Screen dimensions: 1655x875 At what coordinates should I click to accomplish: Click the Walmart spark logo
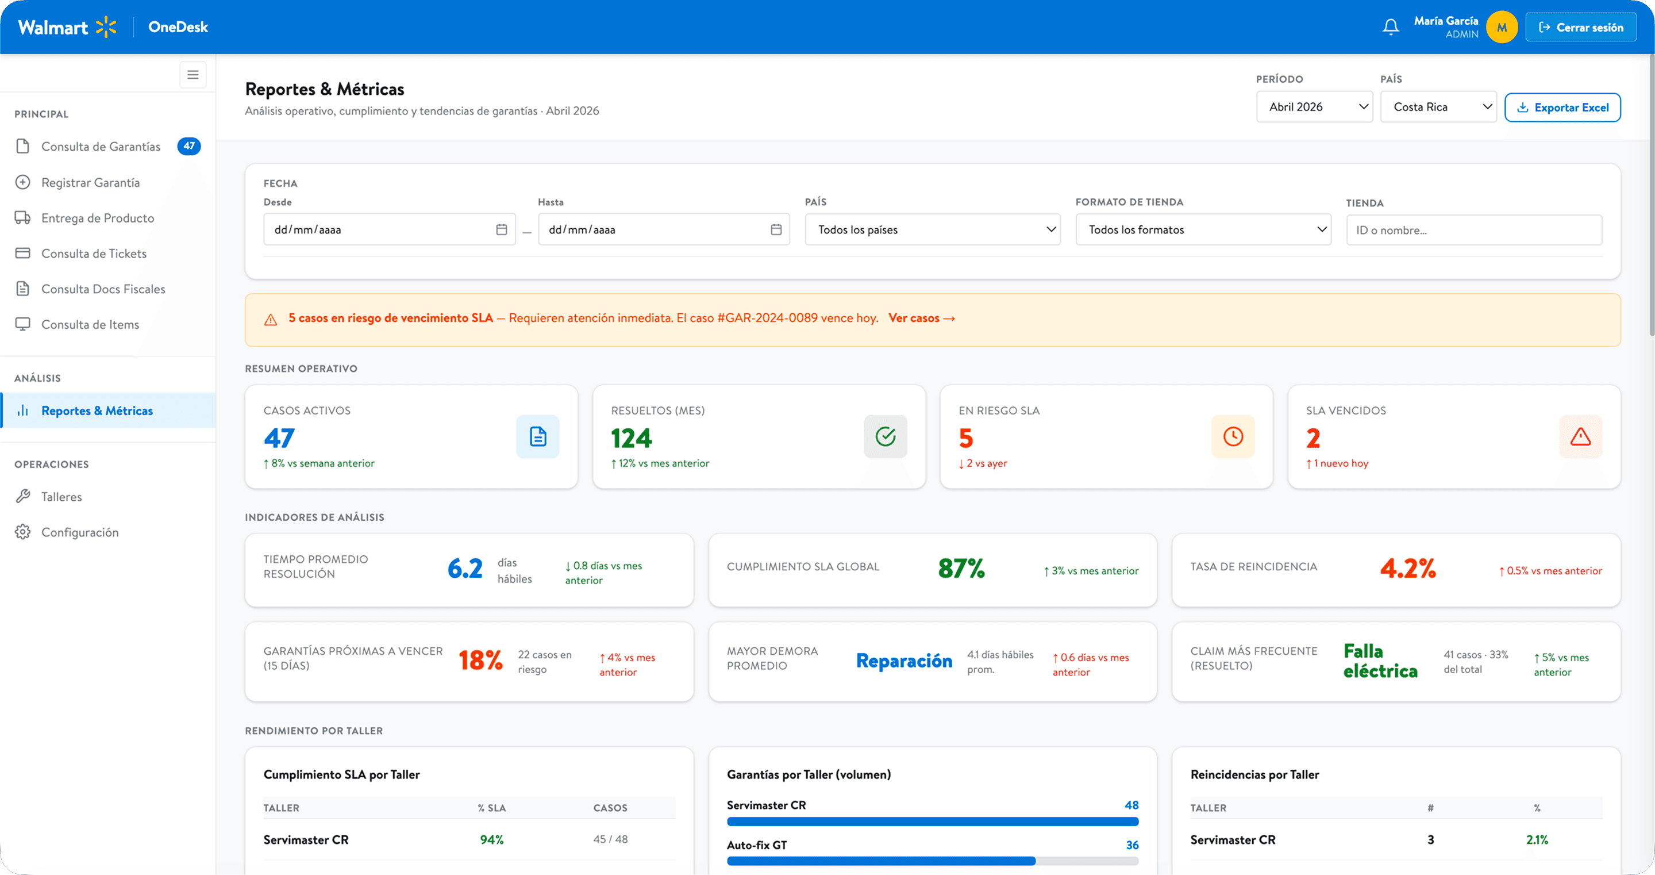click(106, 27)
